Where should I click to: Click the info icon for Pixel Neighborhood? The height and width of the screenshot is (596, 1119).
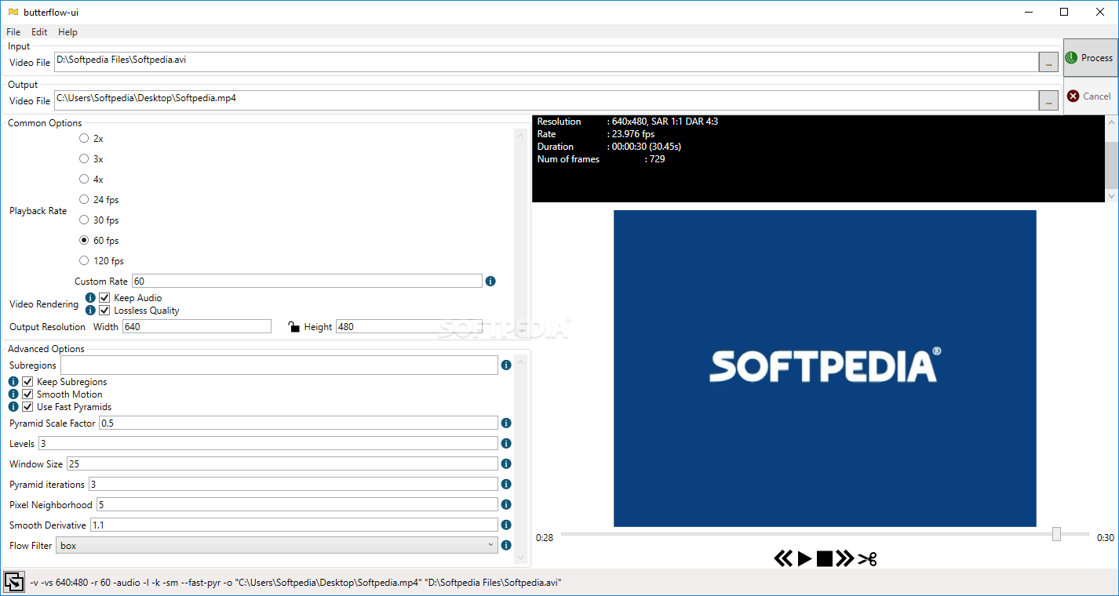(x=506, y=505)
